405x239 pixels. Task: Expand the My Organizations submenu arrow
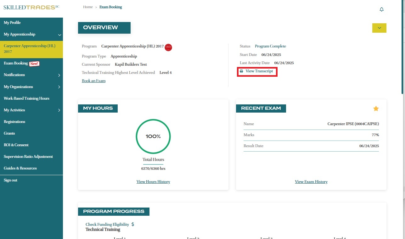[59, 87]
